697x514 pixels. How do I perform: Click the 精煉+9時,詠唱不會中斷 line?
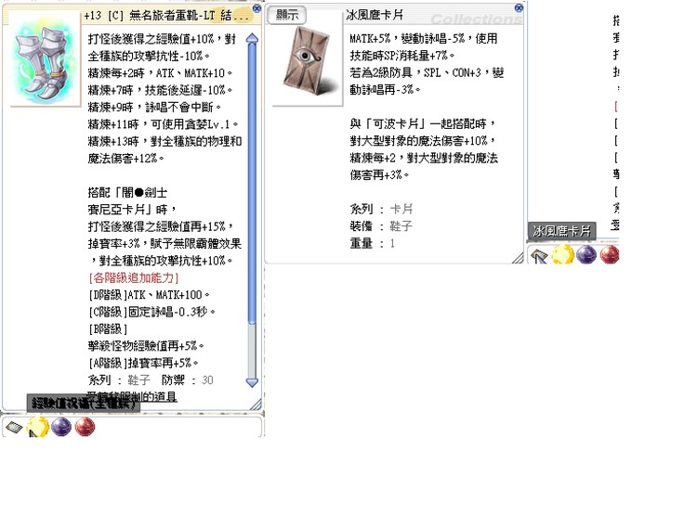point(154,108)
